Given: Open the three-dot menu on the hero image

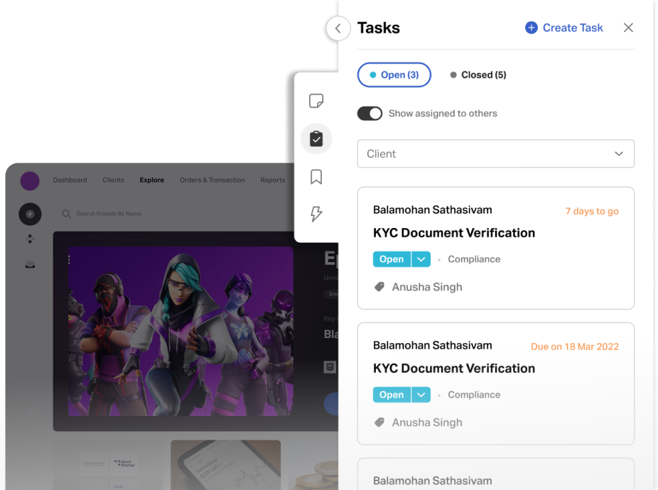Looking at the screenshot, I should (x=69, y=260).
